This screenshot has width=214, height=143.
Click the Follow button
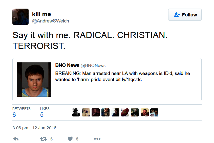185,15
